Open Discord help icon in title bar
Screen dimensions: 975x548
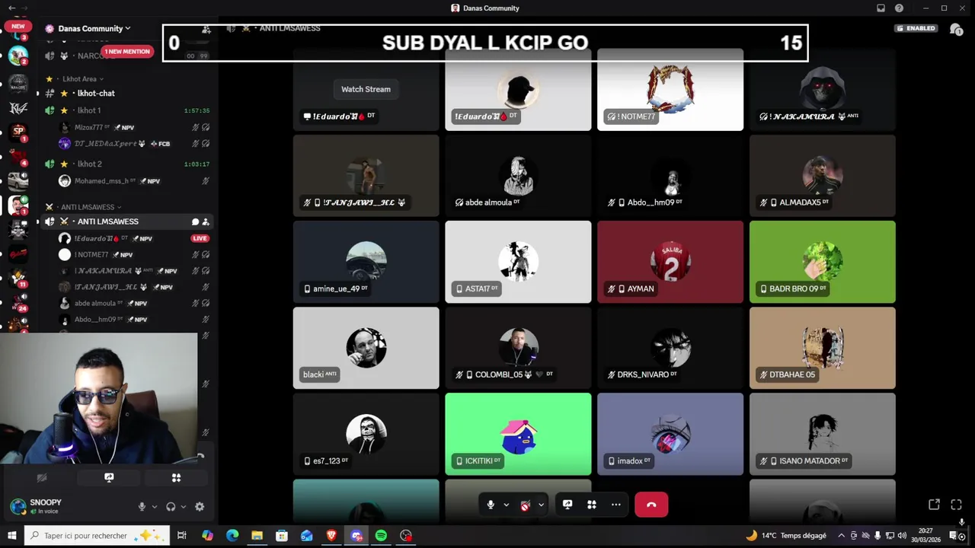tap(900, 8)
